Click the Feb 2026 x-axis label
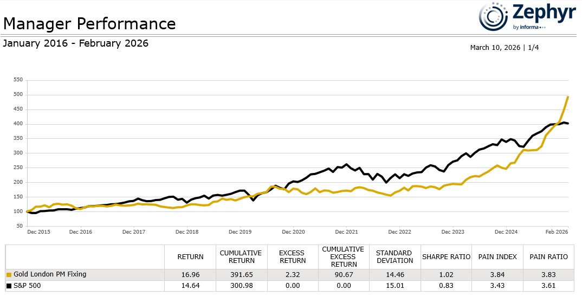 click(x=558, y=231)
